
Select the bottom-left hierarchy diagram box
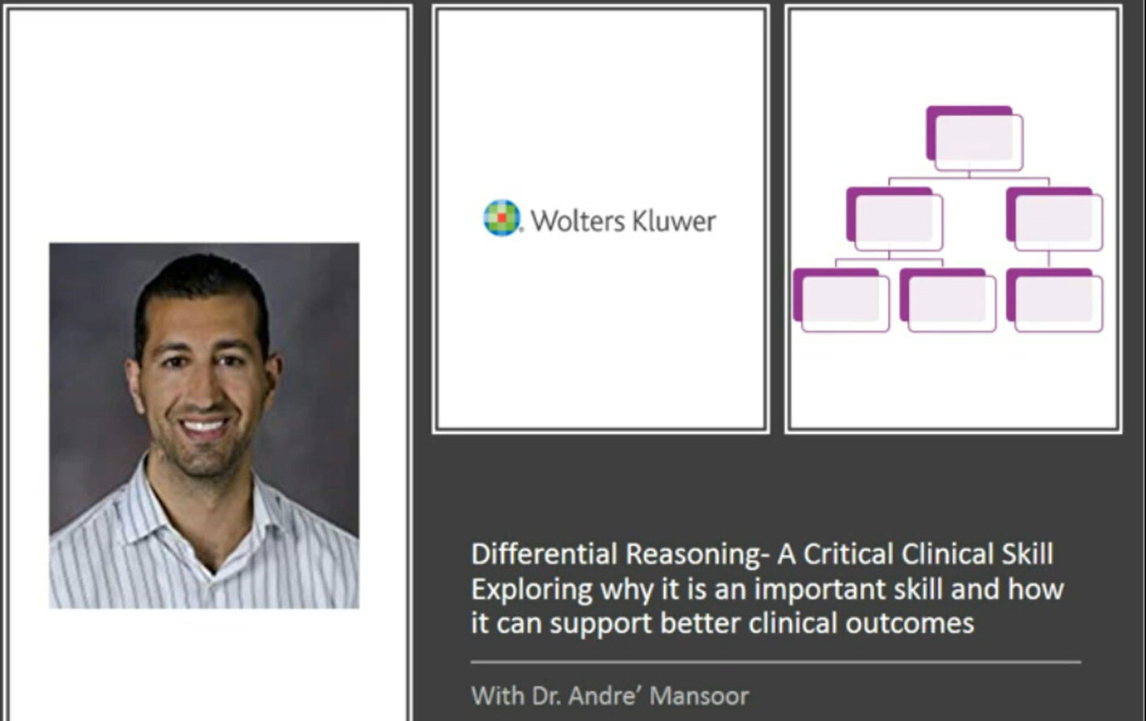841,299
